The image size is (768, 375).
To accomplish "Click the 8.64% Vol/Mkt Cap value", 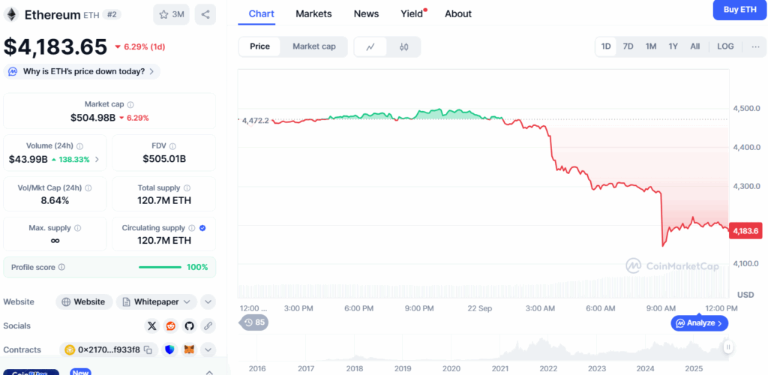I will coord(55,200).
